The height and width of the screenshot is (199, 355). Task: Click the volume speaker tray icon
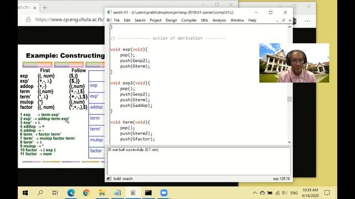coord(285,193)
